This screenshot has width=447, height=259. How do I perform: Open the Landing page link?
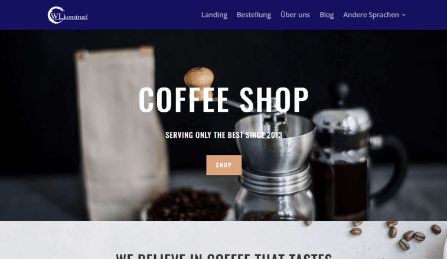point(214,15)
